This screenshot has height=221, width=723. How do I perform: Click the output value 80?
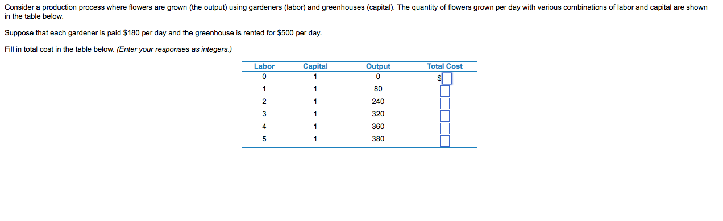coord(379,89)
